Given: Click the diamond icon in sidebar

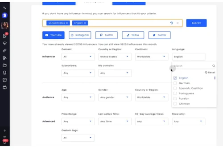Looking at the screenshot, I should (4, 43).
